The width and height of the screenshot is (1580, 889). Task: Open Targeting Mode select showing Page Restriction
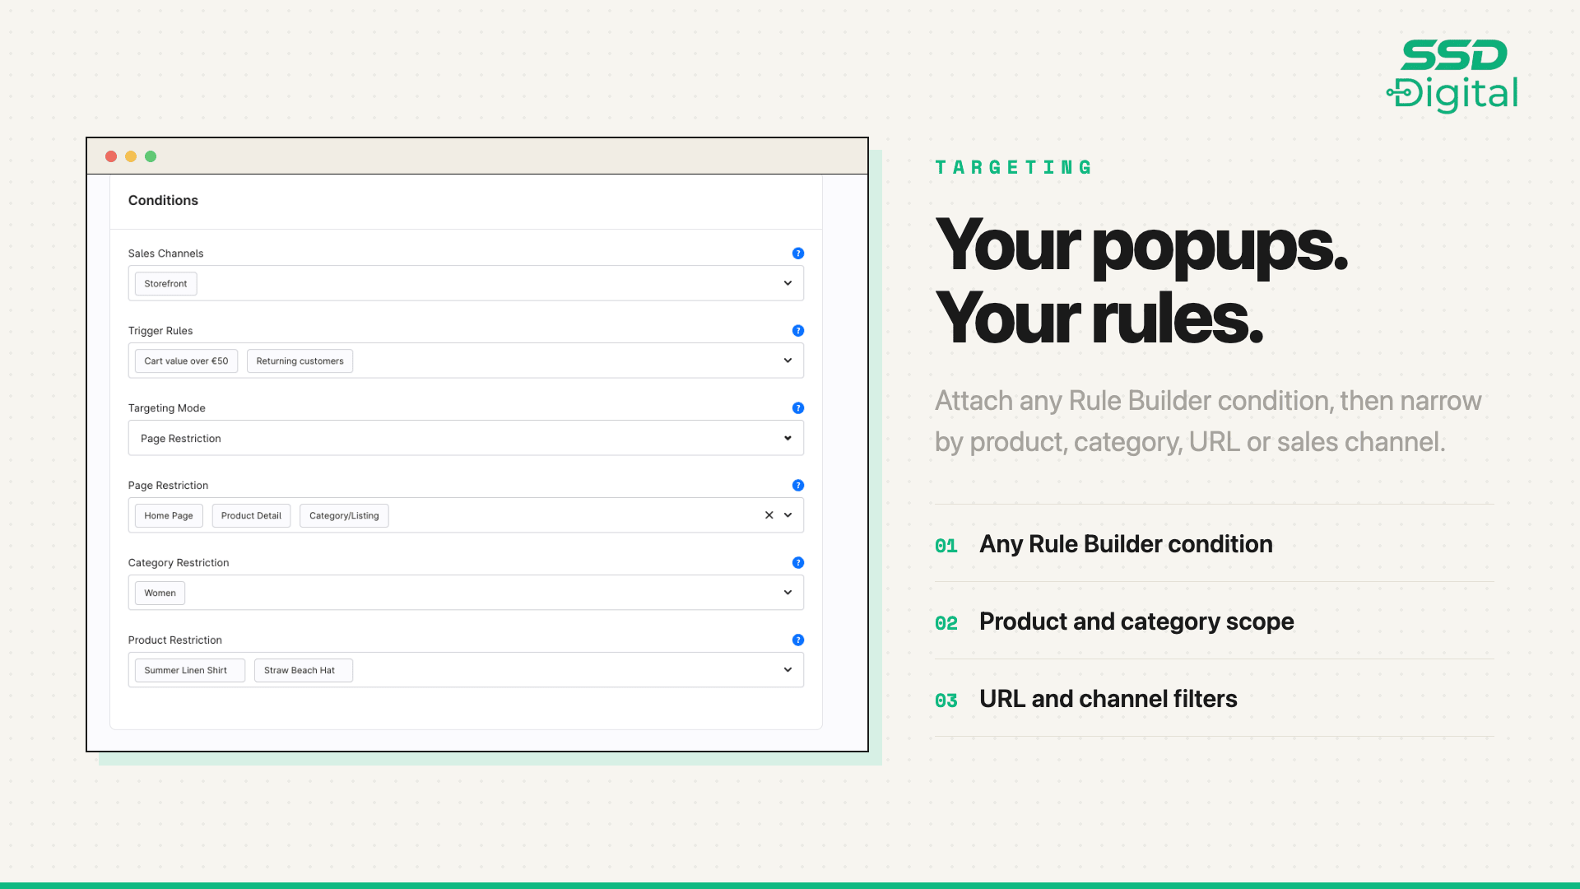[x=466, y=438]
